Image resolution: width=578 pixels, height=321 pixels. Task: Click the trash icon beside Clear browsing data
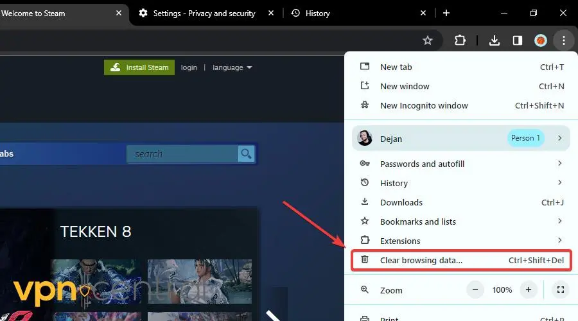click(x=365, y=259)
